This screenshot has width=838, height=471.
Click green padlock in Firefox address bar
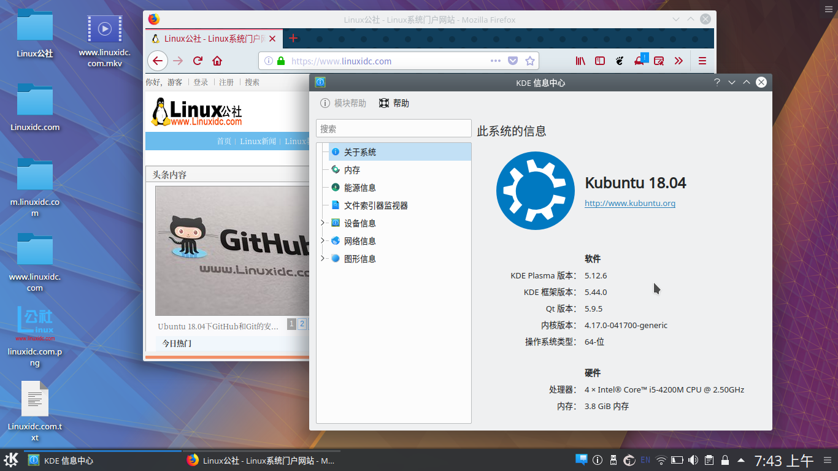[x=281, y=61]
